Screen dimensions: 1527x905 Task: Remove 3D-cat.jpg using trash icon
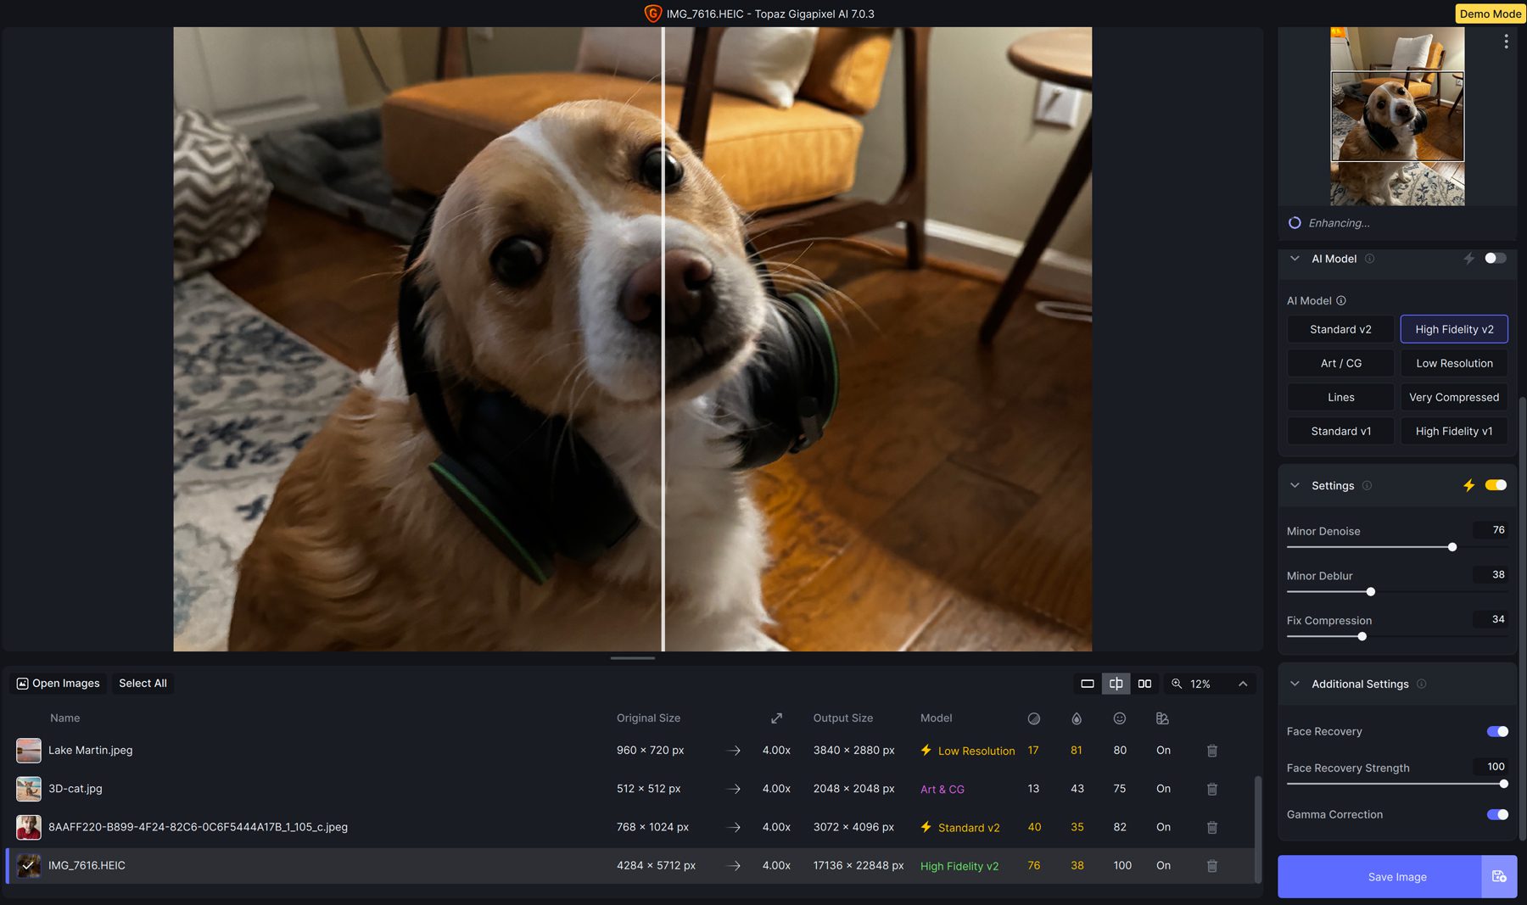[x=1211, y=789]
